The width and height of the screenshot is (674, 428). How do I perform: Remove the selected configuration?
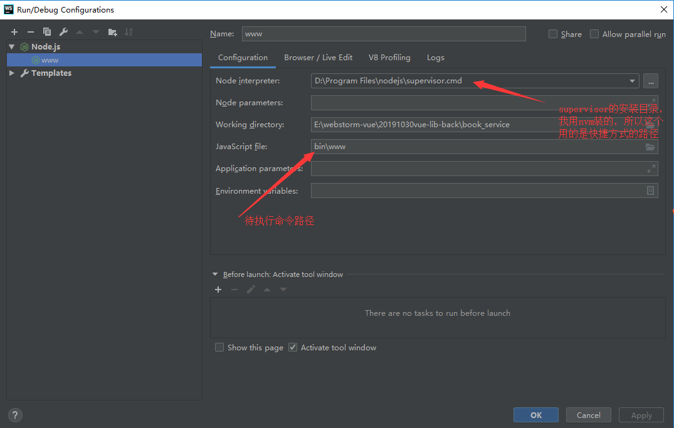(30, 31)
